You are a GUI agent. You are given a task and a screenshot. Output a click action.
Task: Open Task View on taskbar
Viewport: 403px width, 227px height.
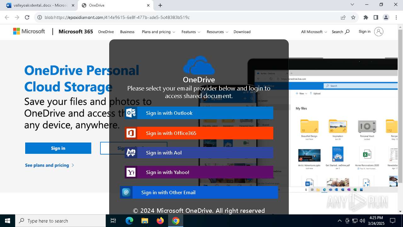pos(113,221)
